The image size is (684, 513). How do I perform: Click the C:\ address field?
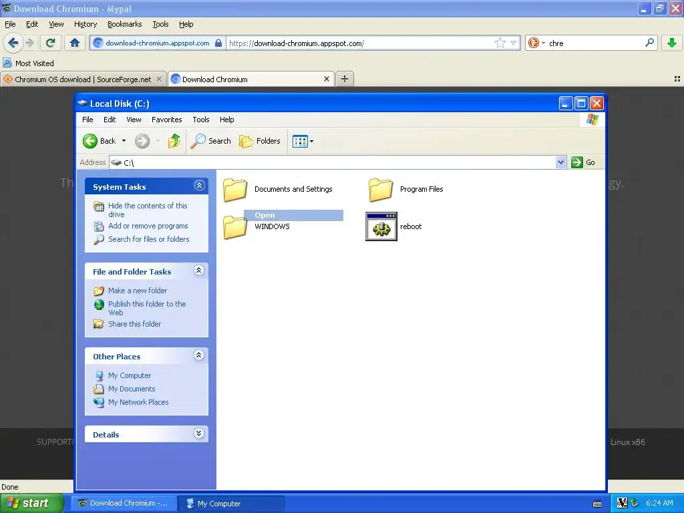point(337,162)
